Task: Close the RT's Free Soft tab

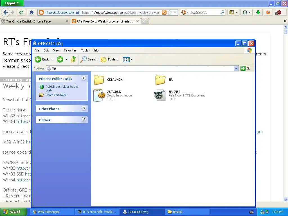Action: click(x=137, y=21)
